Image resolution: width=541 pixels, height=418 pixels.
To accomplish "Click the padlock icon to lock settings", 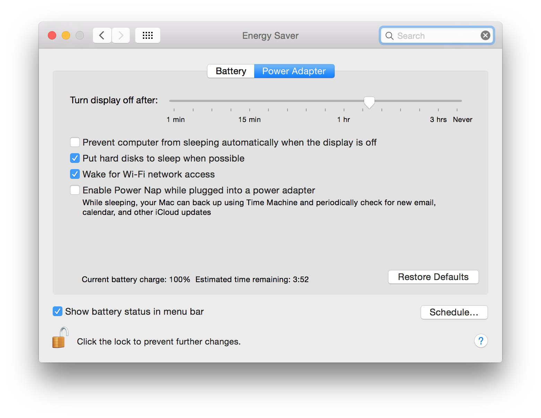I will (60, 337).
